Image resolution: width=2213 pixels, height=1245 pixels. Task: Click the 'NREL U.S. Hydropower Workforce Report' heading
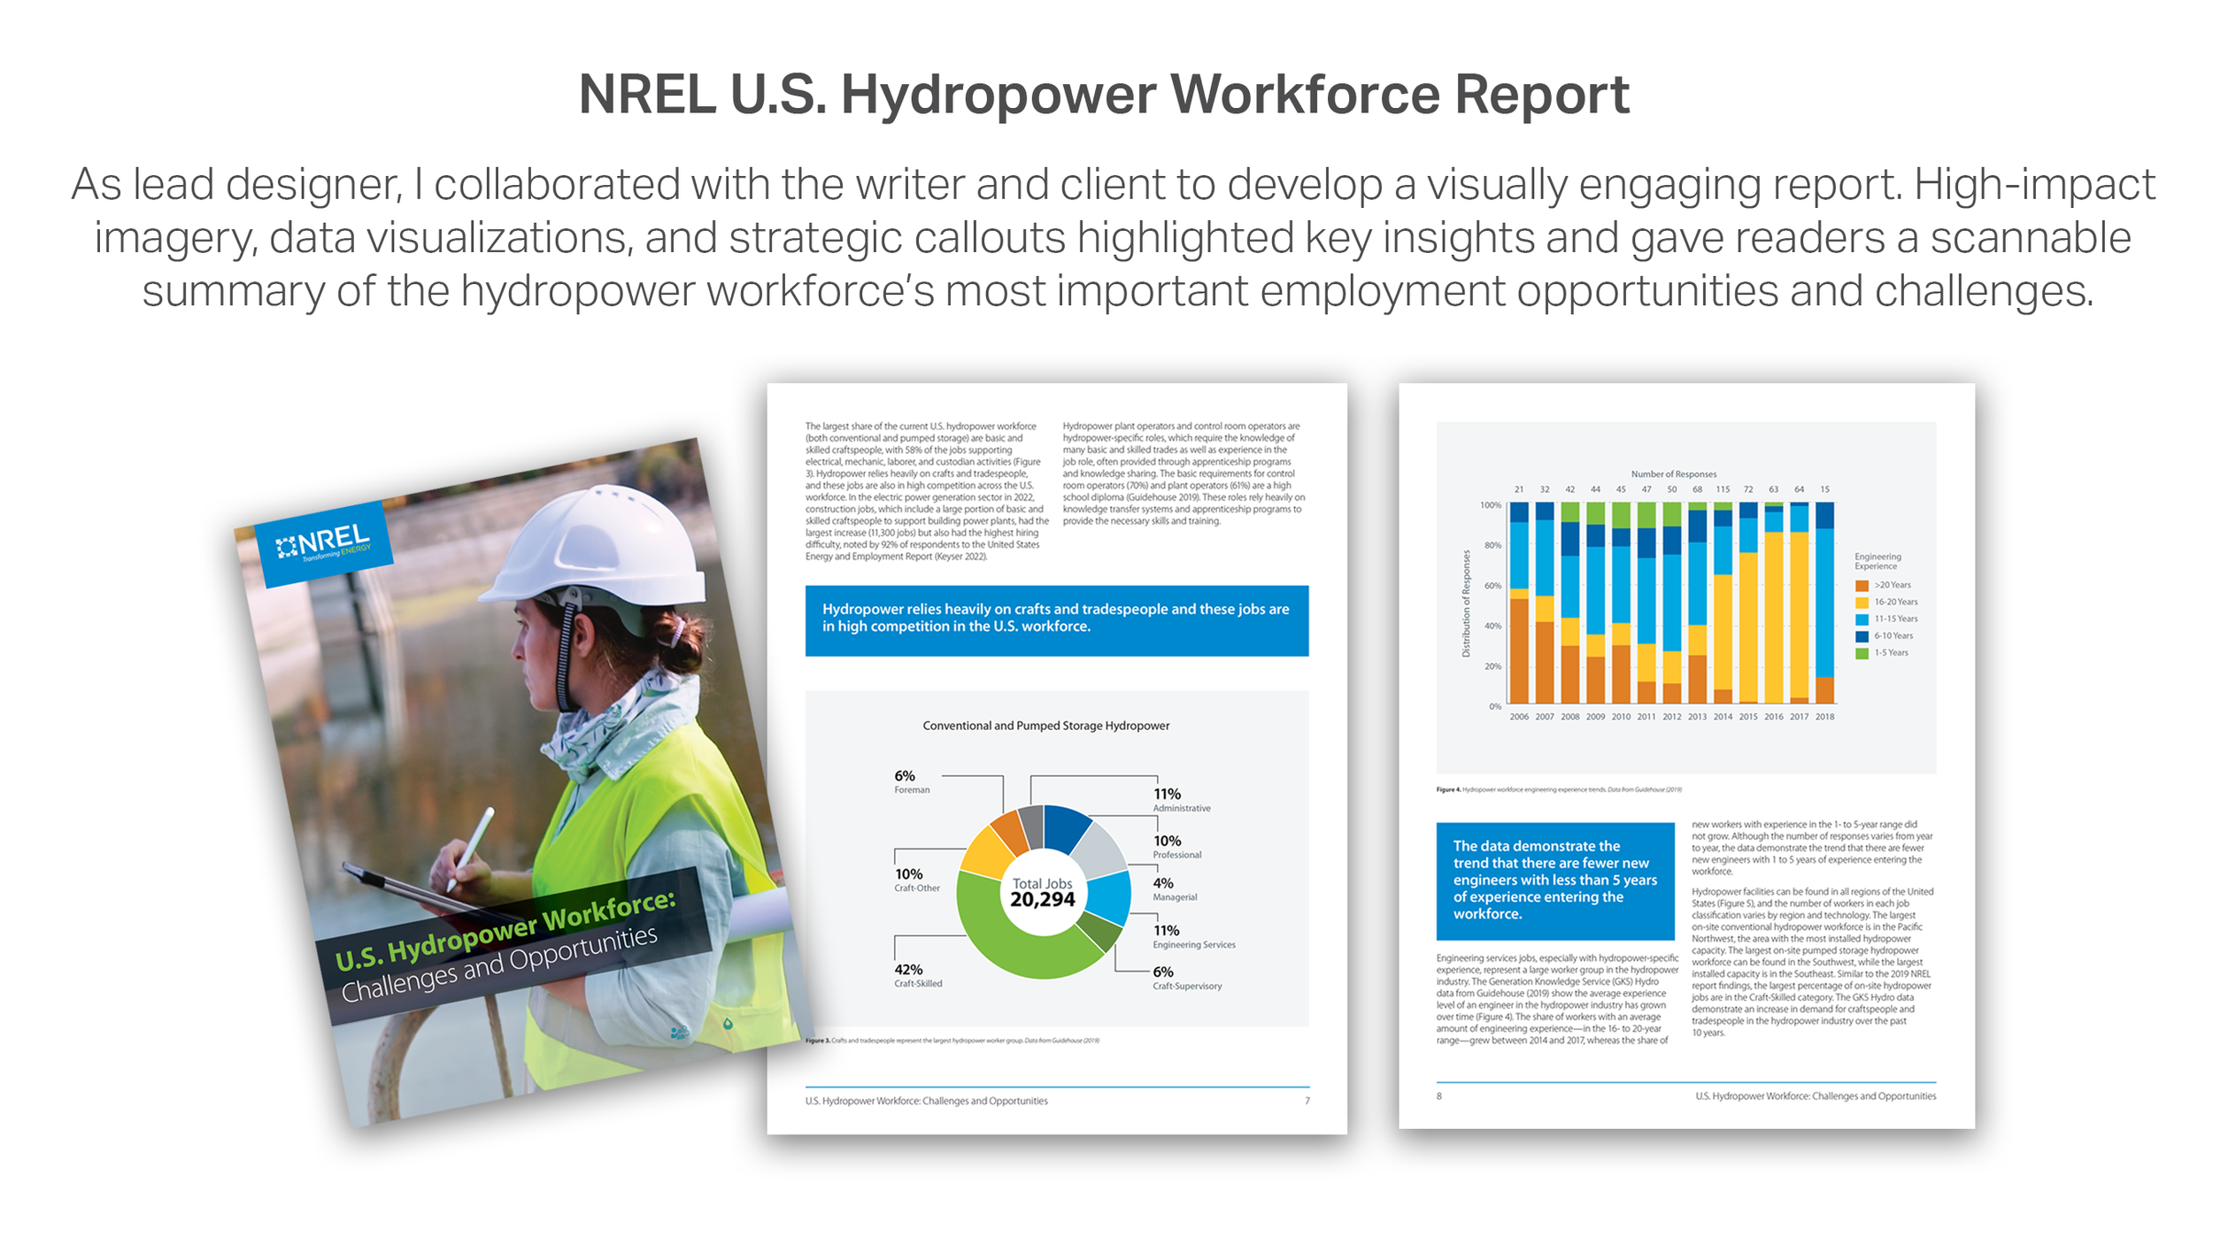[x=1104, y=94]
